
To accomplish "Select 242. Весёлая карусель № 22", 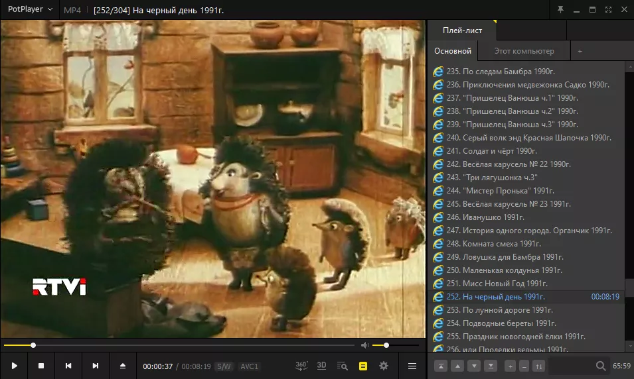I will tap(526, 164).
